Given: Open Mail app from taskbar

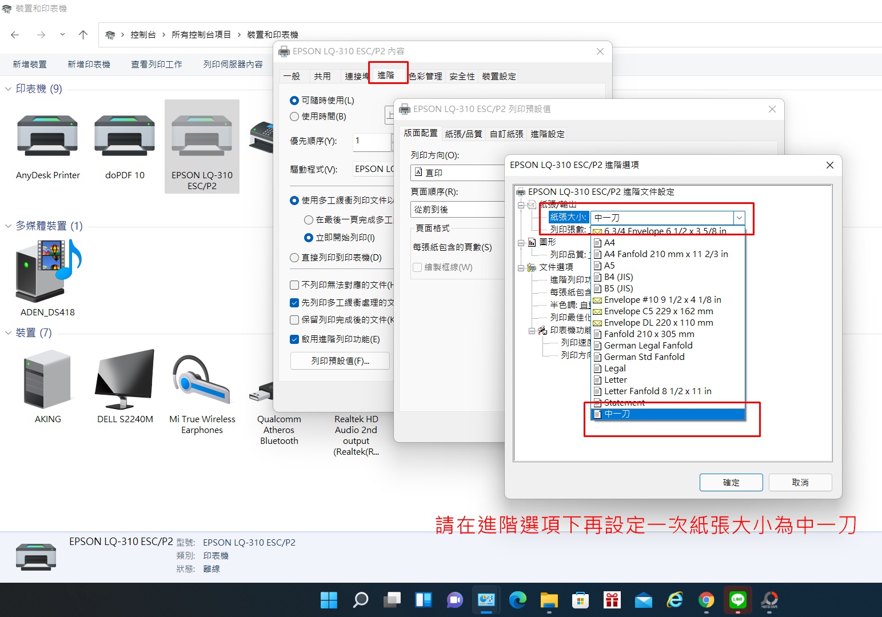Looking at the screenshot, I should coord(644,600).
